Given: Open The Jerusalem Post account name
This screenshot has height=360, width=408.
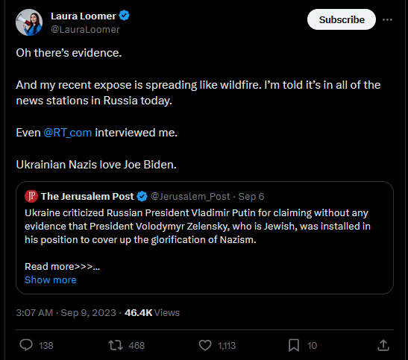Looking at the screenshot, I should pos(87,196).
